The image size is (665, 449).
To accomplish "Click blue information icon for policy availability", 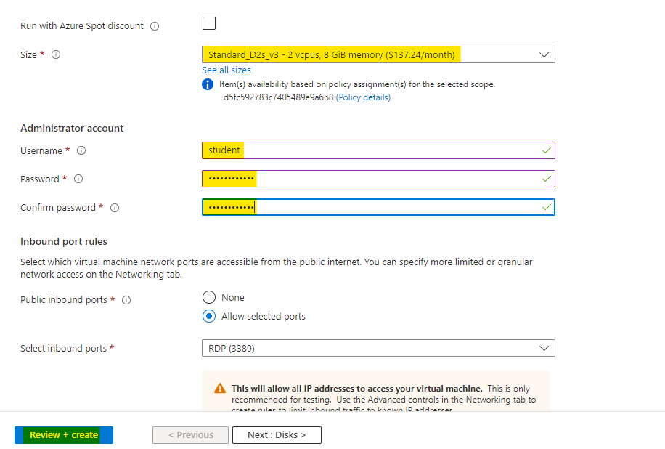I will (x=208, y=84).
